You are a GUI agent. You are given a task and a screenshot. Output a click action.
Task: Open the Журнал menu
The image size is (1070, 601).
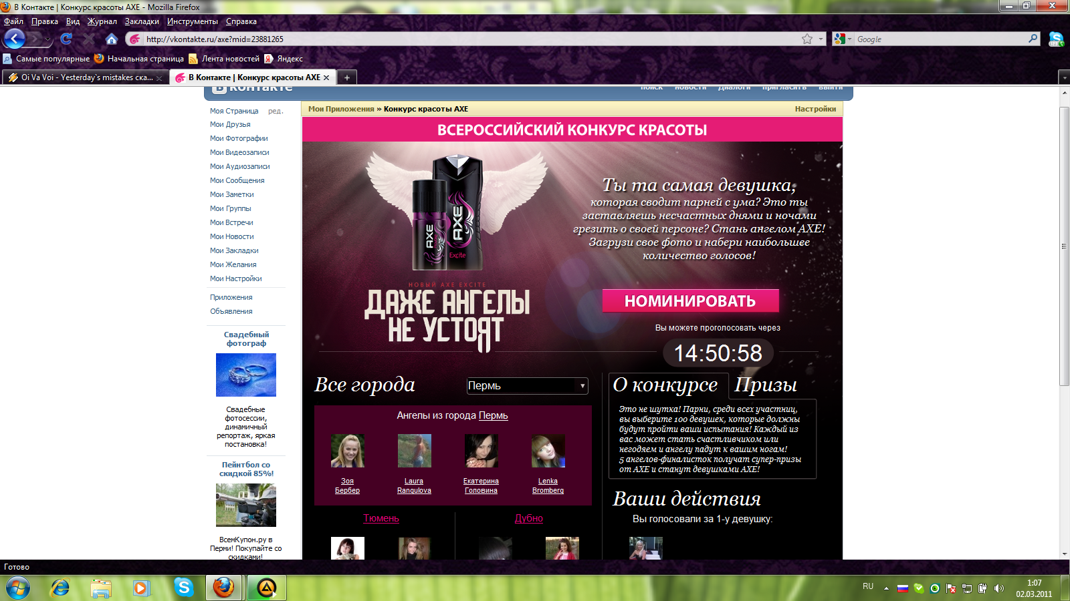tap(102, 21)
